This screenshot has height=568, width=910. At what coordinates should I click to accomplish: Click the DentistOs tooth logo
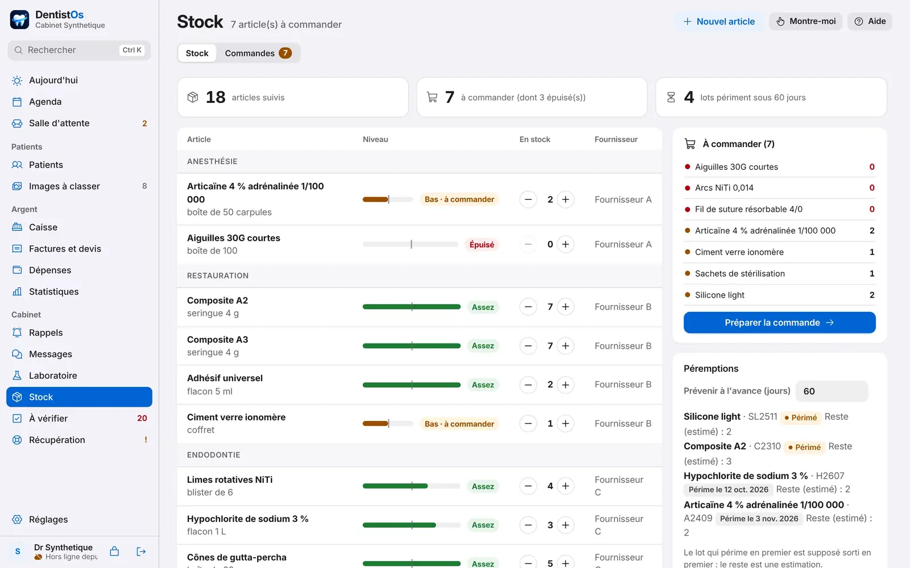[x=19, y=19]
